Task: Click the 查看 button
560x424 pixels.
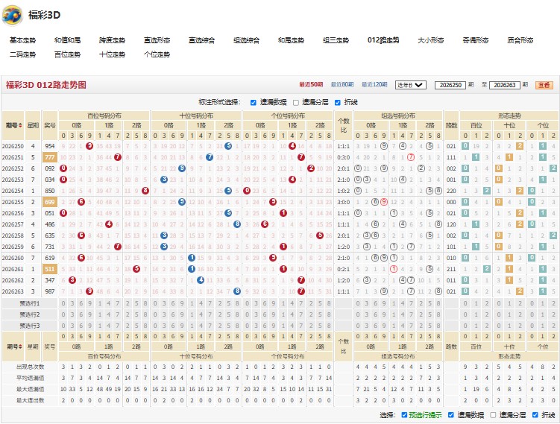Action: (544, 85)
